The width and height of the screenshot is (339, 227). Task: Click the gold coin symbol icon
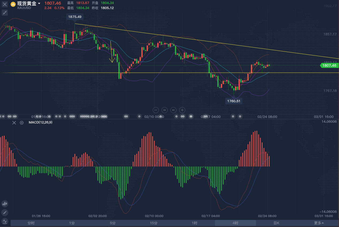click(13, 4)
